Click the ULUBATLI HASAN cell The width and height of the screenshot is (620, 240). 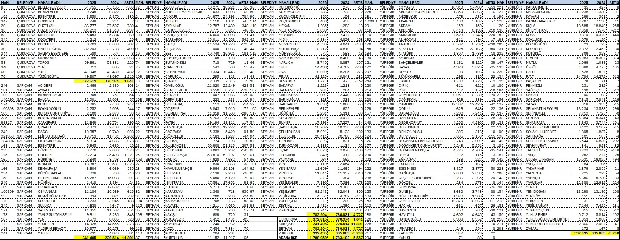[x=543, y=159]
